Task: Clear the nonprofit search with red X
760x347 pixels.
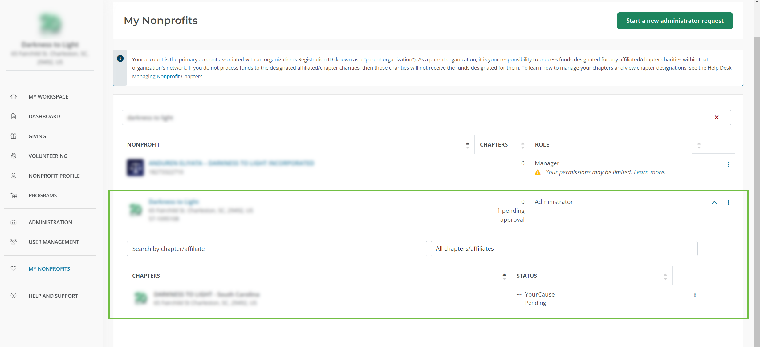Action: (717, 117)
